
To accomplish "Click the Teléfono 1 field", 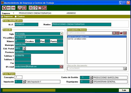I will [x=23, y=56].
